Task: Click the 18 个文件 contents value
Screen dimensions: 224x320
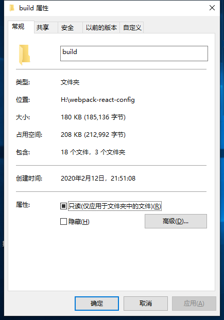Action: pyautogui.click(x=75, y=152)
